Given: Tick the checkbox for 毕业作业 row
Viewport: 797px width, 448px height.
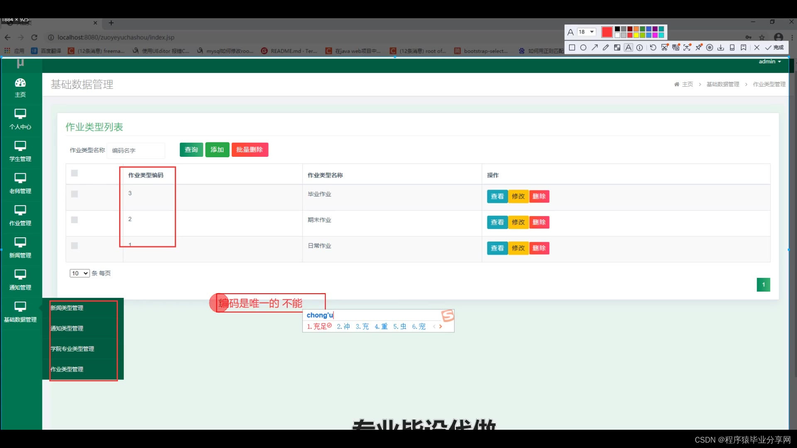Looking at the screenshot, I should click(74, 194).
